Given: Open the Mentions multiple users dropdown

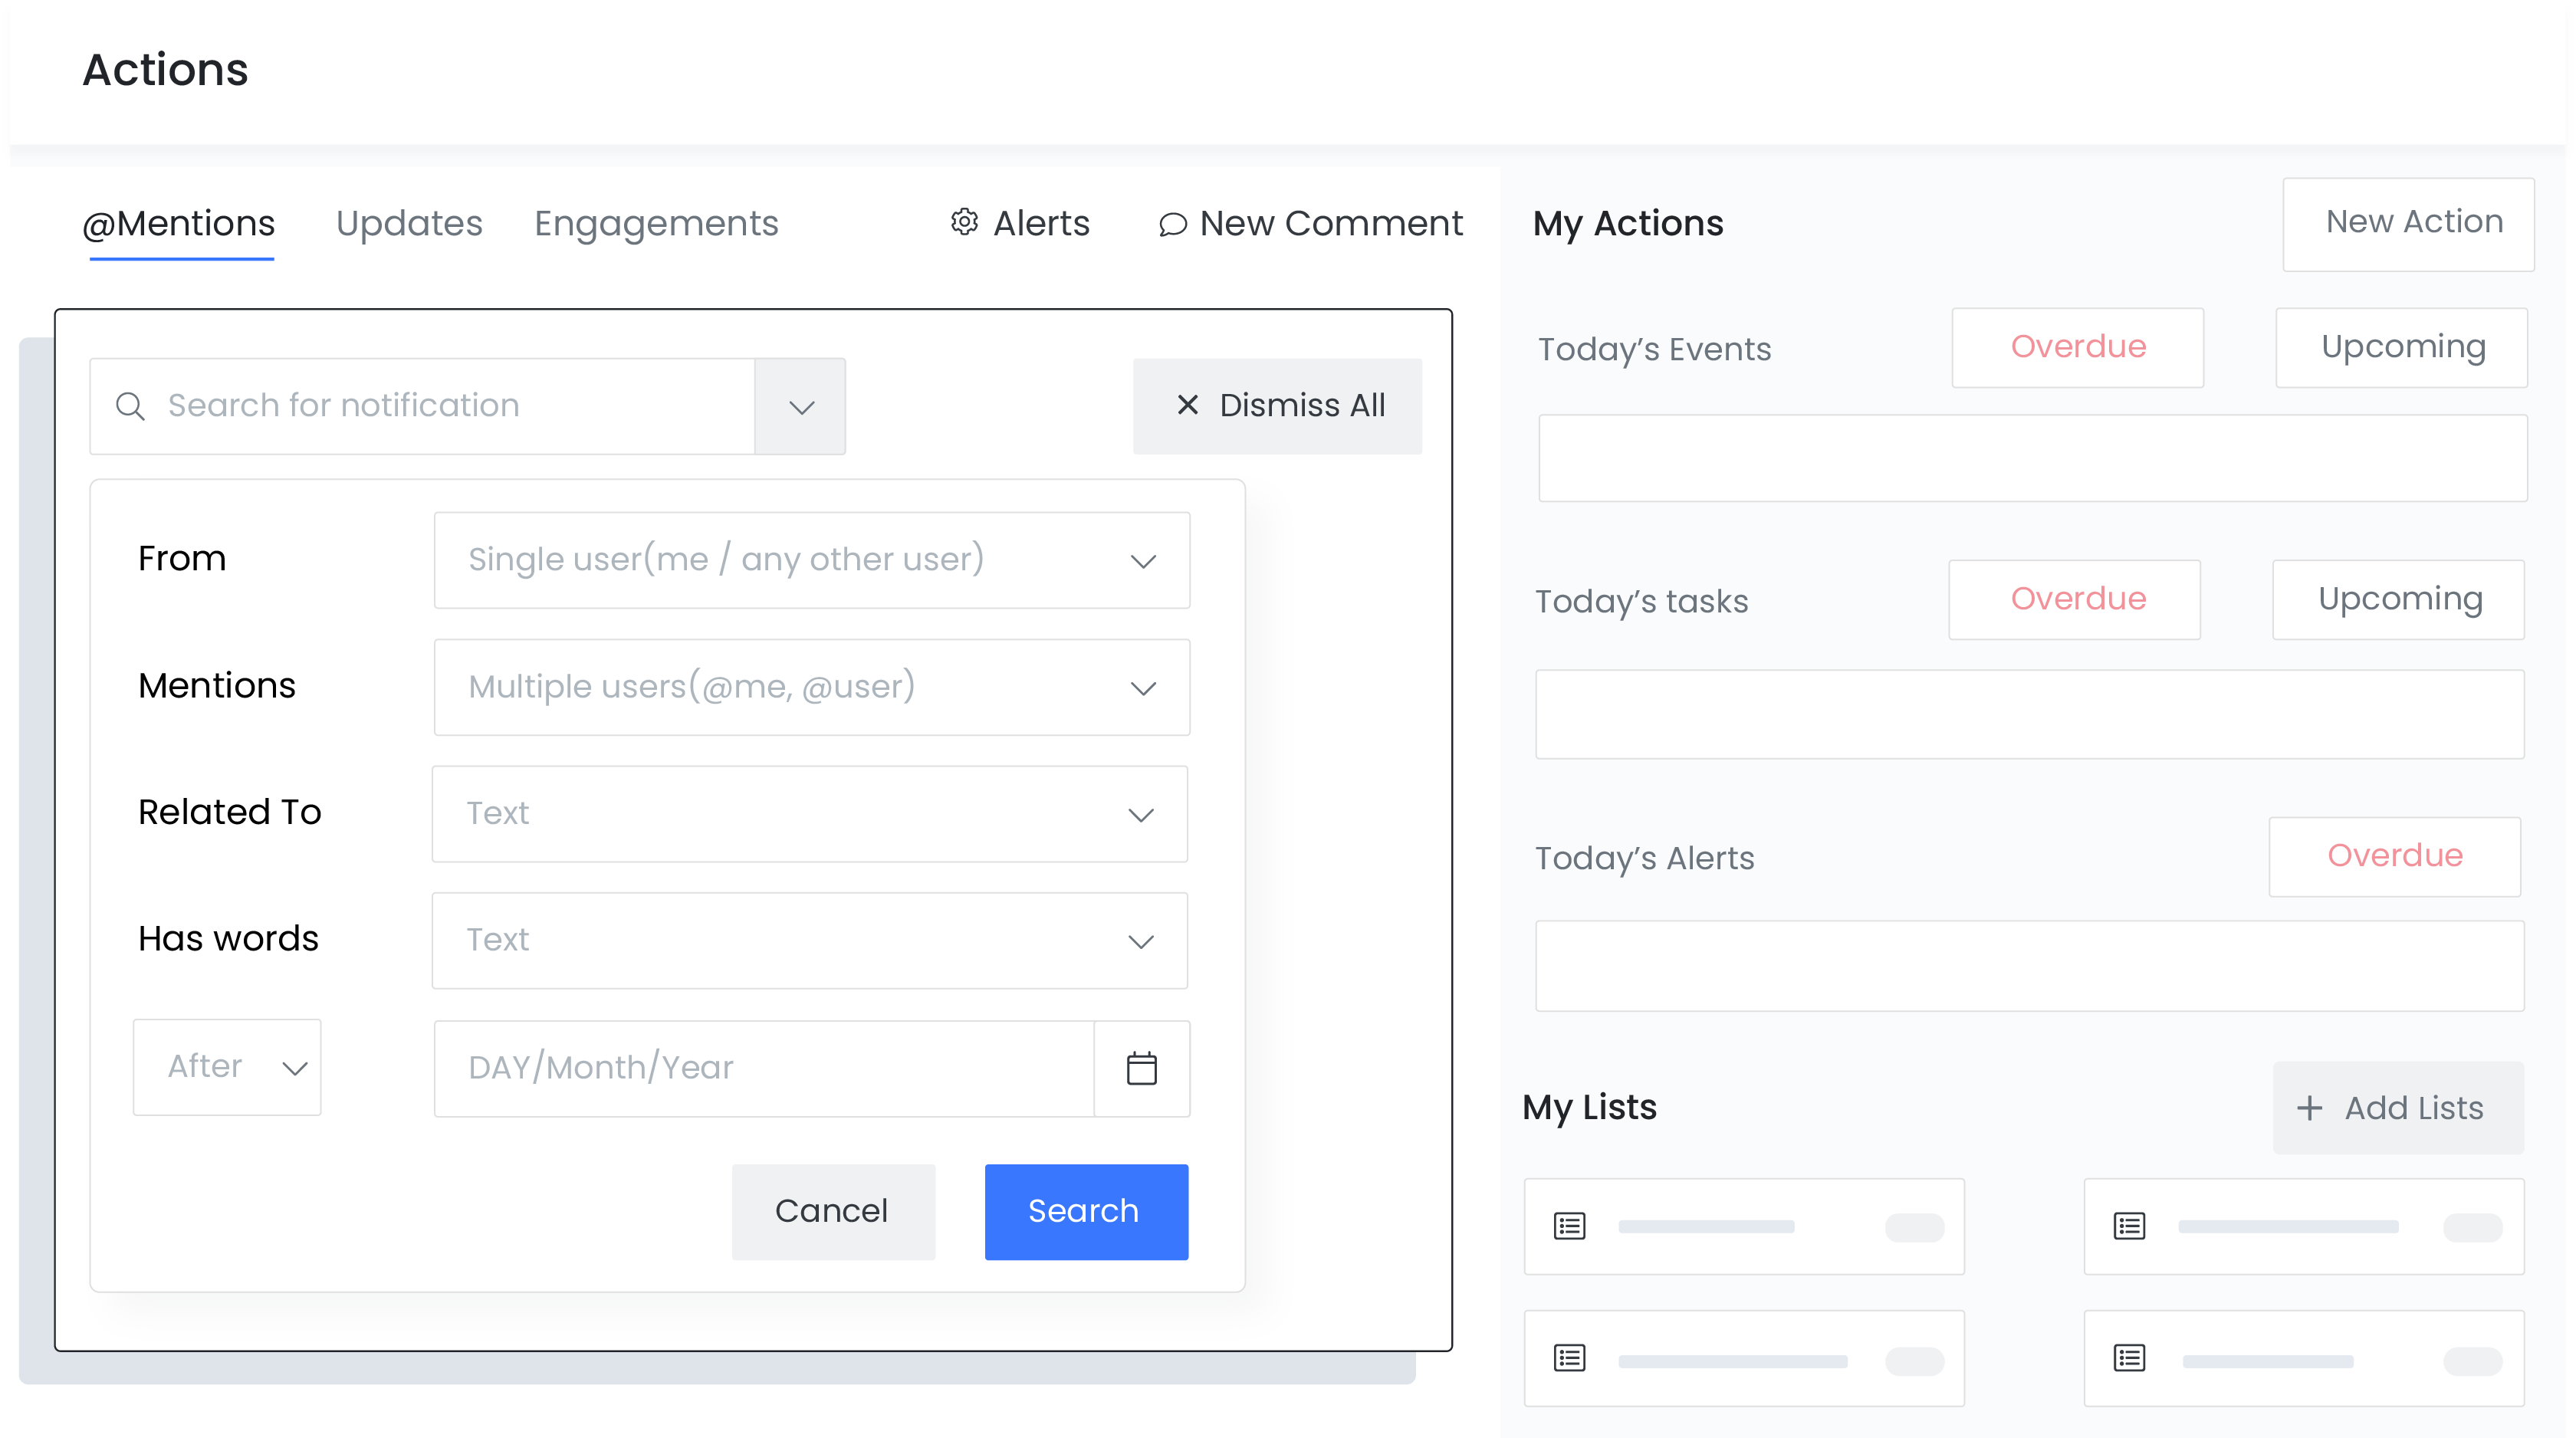Looking at the screenshot, I should tap(811, 687).
